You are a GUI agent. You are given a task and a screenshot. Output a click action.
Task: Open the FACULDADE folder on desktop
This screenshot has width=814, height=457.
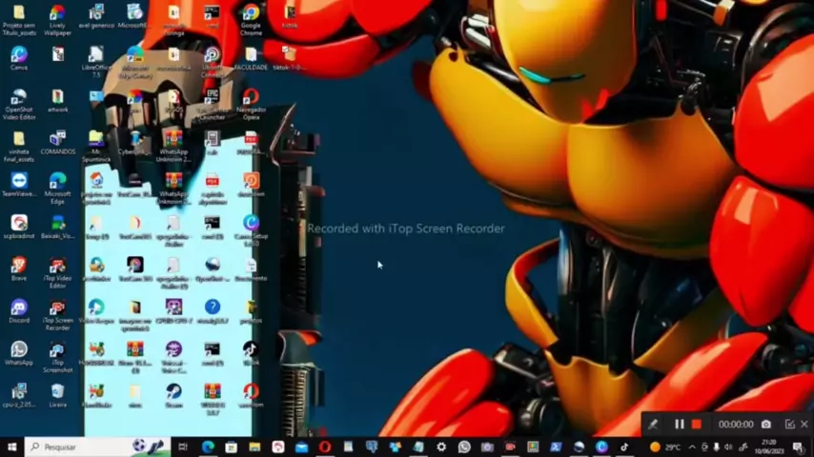tap(251, 59)
